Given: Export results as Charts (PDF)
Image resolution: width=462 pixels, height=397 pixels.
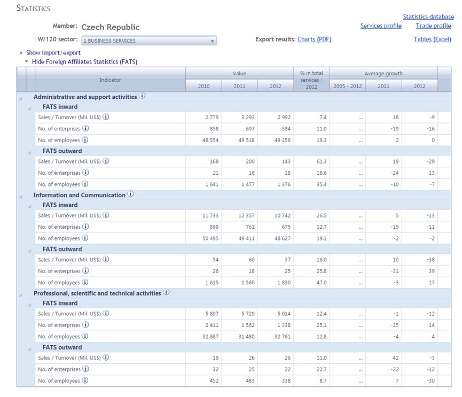Looking at the screenshot, I should 315,39.
